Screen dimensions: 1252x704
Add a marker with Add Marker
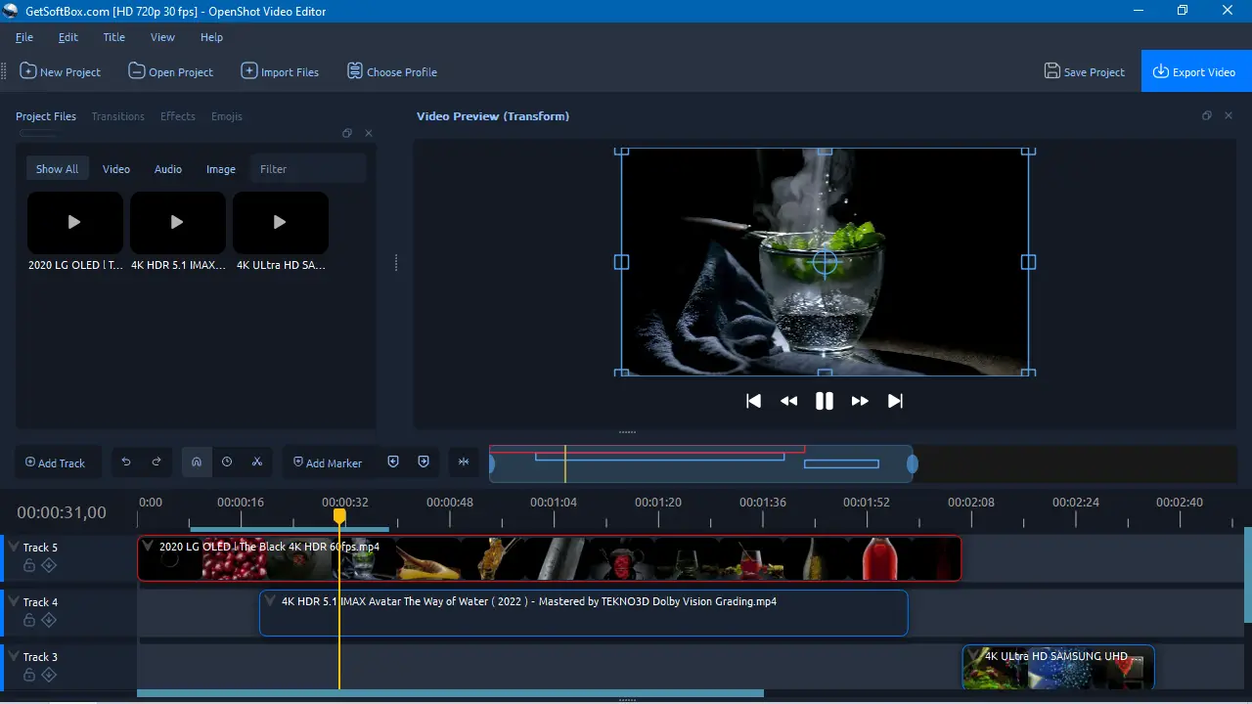click(x=329, y=462)
